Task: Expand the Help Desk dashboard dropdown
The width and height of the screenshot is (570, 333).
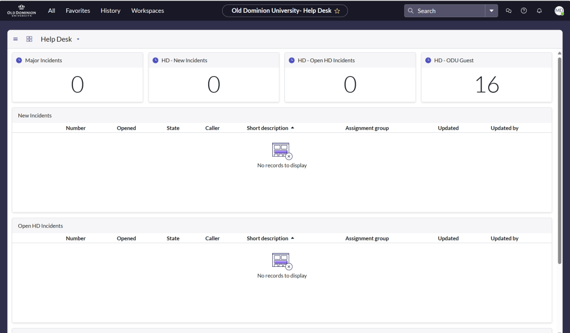Action: (78, 39)
